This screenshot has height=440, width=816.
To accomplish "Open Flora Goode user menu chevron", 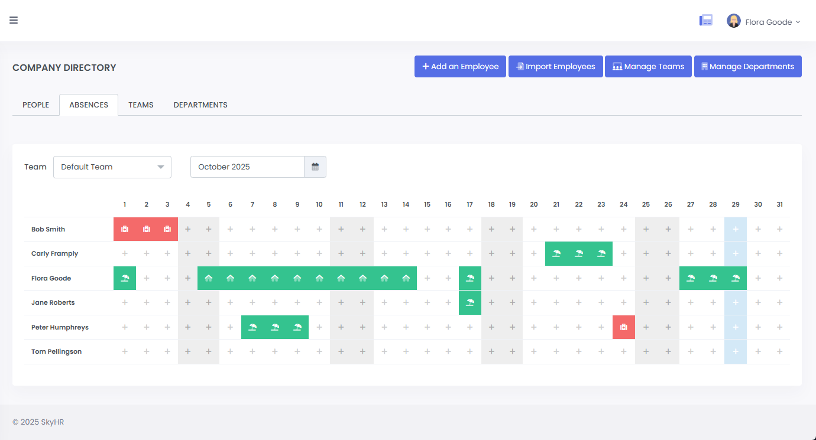I will pos(798,22).
